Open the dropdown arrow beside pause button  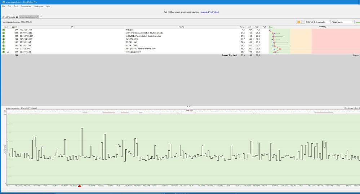pyautogui.click(x=303, y=22)
